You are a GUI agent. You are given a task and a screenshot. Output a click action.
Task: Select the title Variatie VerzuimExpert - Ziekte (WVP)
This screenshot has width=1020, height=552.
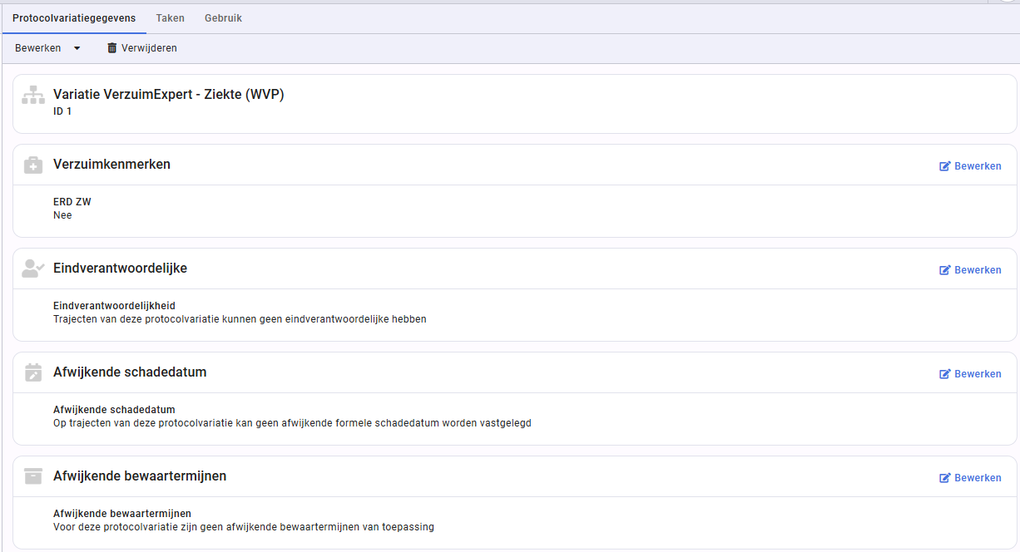(x=169, y=95)
